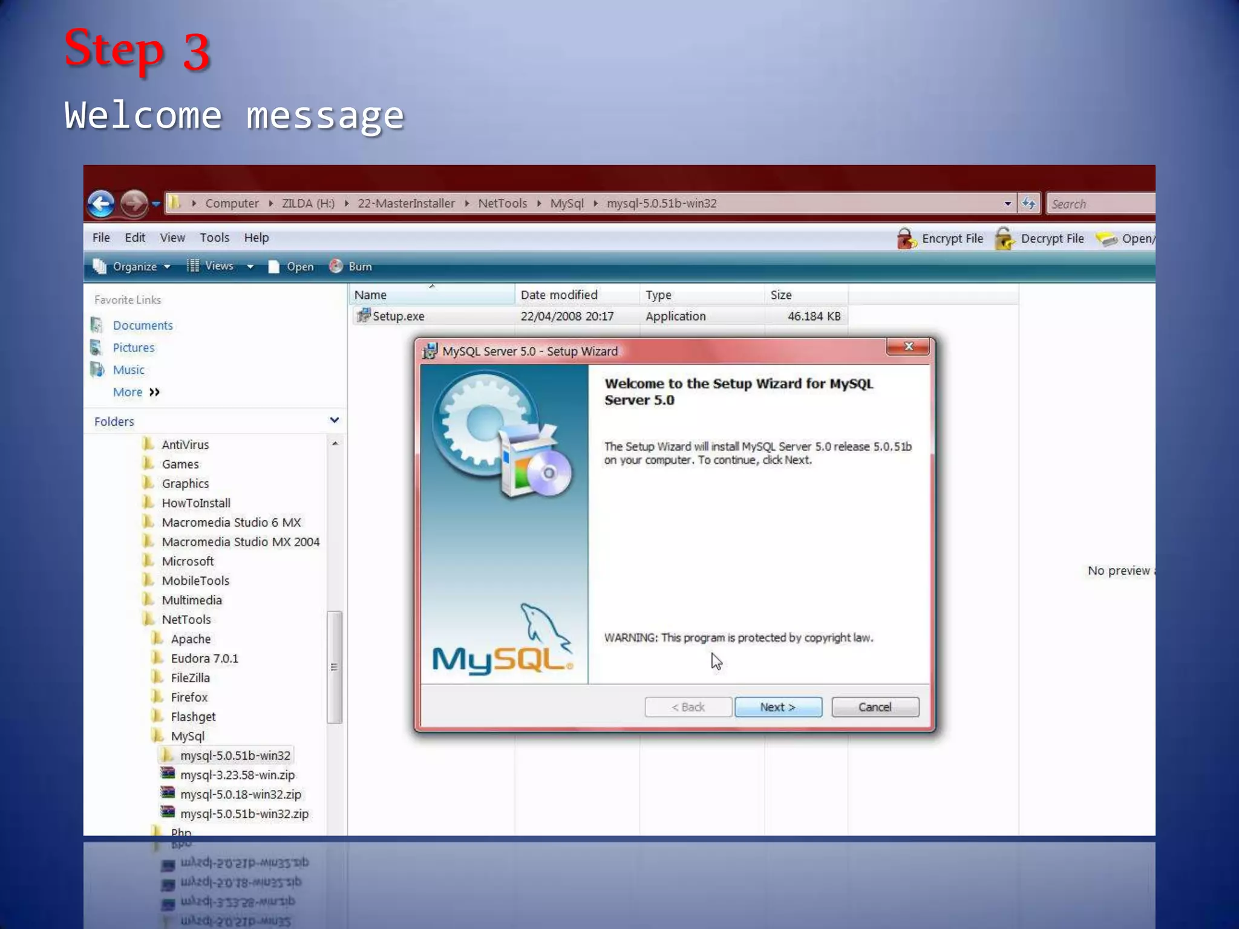Click the folder icon in address bar

(174, 203)
